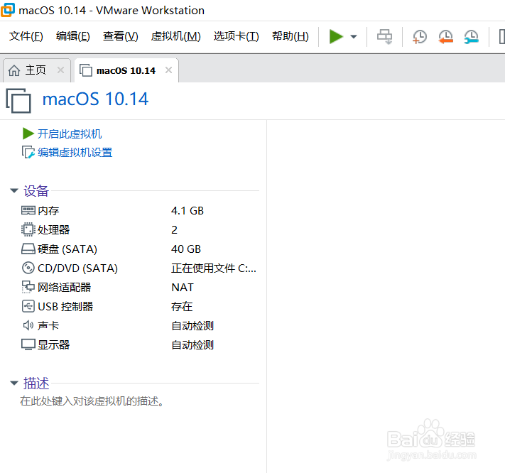This screenshot has width=505, height=473.
Task: Open the 帮助(H) menu
Action: pos(290,36)
